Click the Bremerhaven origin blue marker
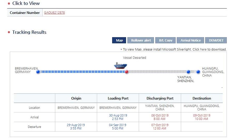The height and width of the screenshot is (138, 240). (38, 72)
